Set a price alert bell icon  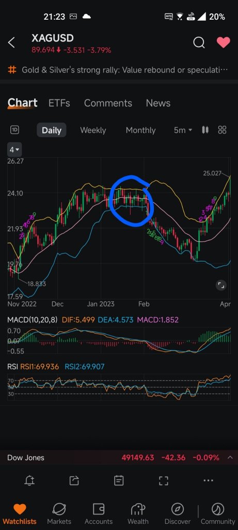coord(29,480)
